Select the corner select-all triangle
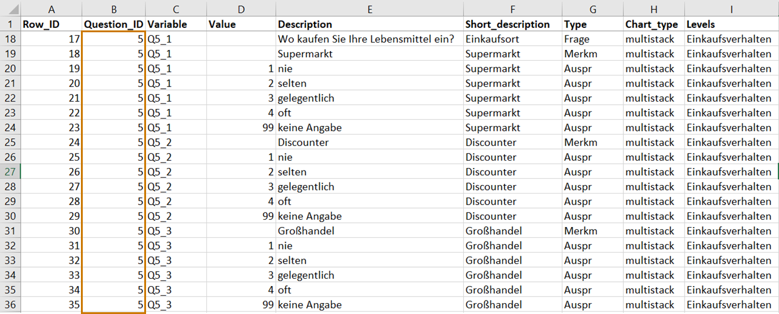This screenshot has height=314, width=779. click(10, 9)
